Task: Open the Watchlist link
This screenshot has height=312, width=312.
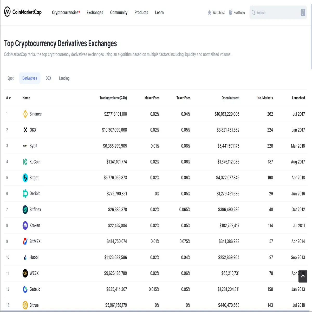Action: pos(216,12)
